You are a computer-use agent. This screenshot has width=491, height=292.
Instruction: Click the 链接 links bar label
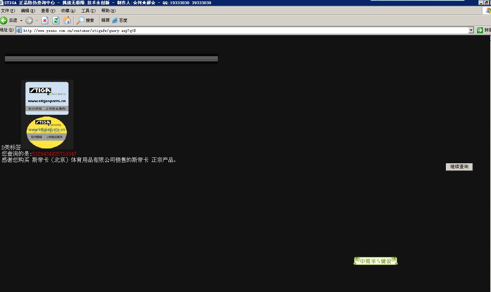coord(106,20)
